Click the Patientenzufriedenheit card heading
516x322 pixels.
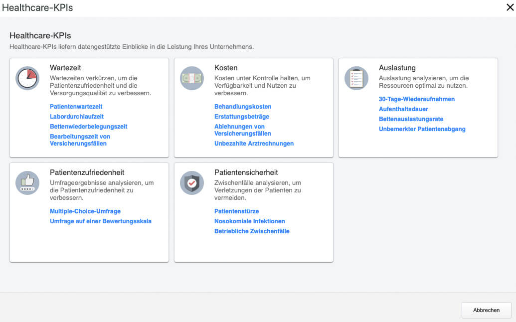pos(87,172)
